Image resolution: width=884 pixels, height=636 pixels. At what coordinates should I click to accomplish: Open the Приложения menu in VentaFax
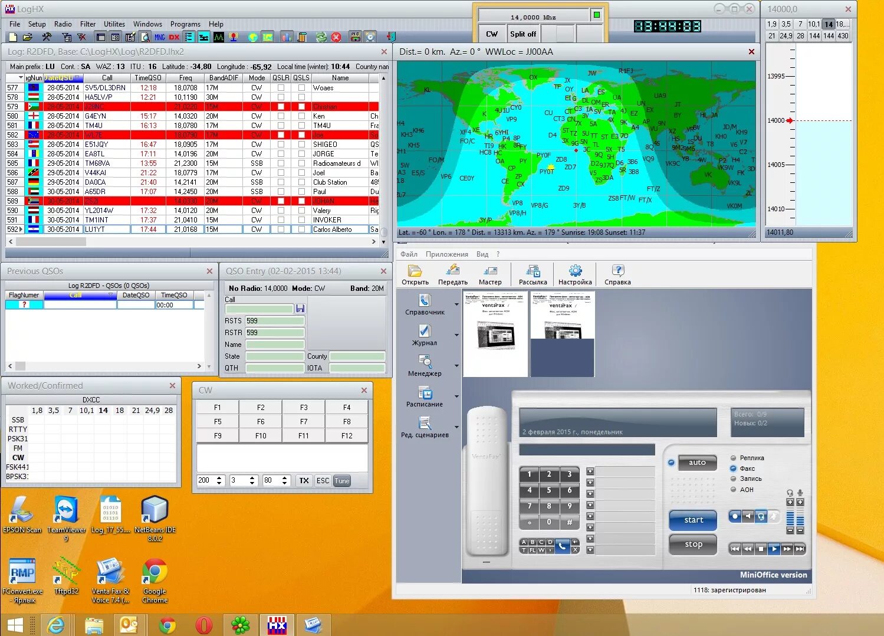pyautogui.click(x=447, y=254)
